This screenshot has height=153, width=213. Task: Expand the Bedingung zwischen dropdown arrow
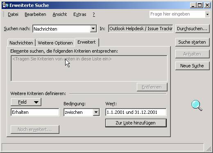(96, 112)
